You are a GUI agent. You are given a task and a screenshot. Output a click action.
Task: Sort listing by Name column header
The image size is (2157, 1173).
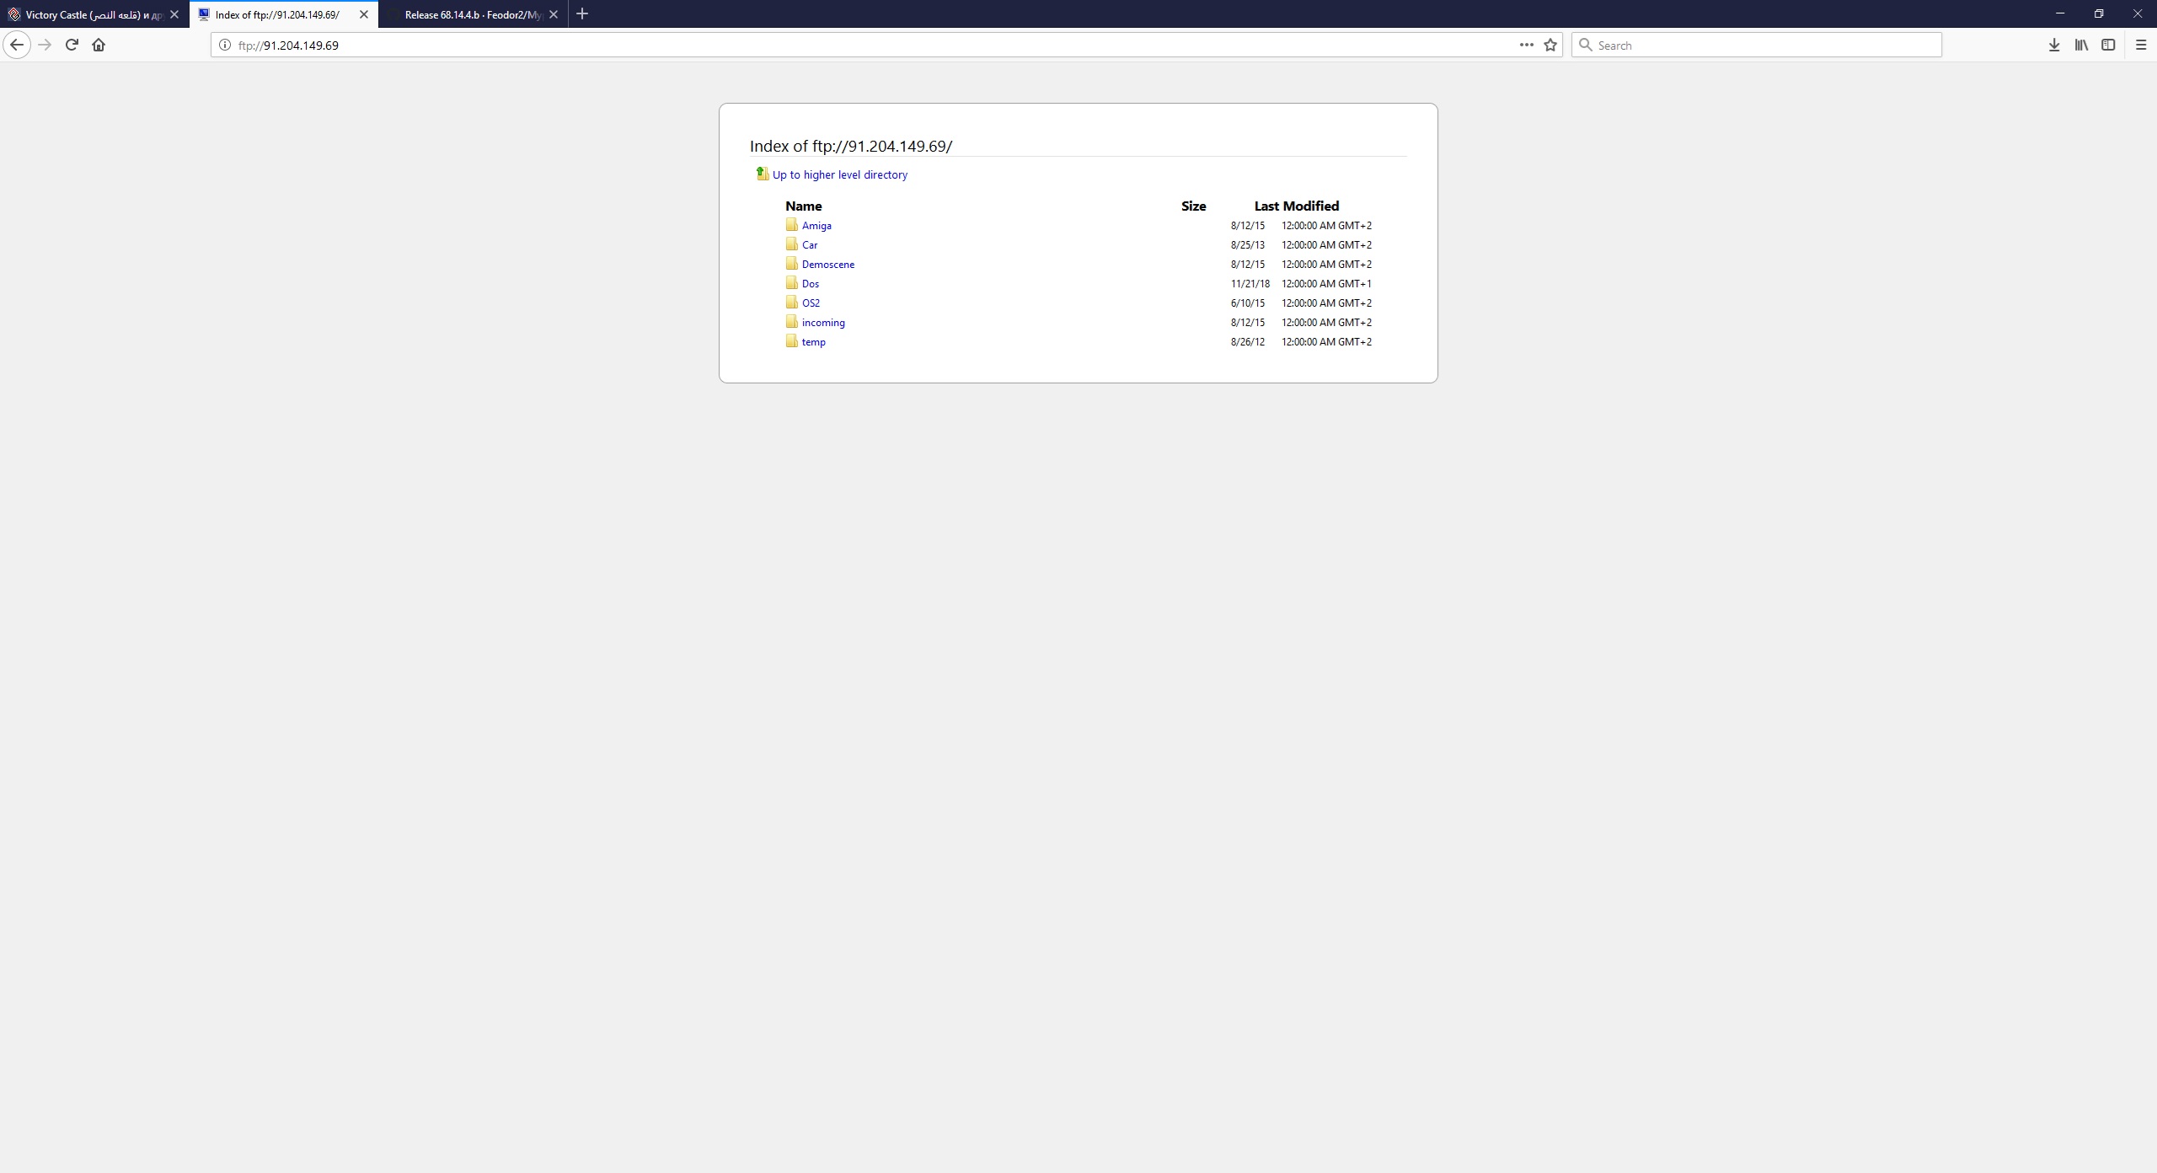click(x=803, y=206)
